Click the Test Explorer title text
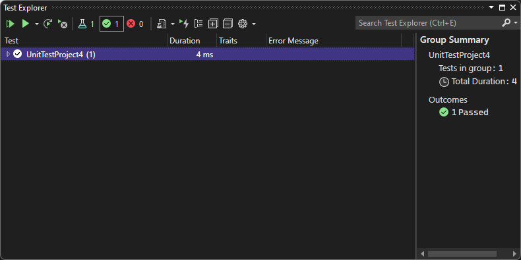The image size is (521, 260). (25, 8)
